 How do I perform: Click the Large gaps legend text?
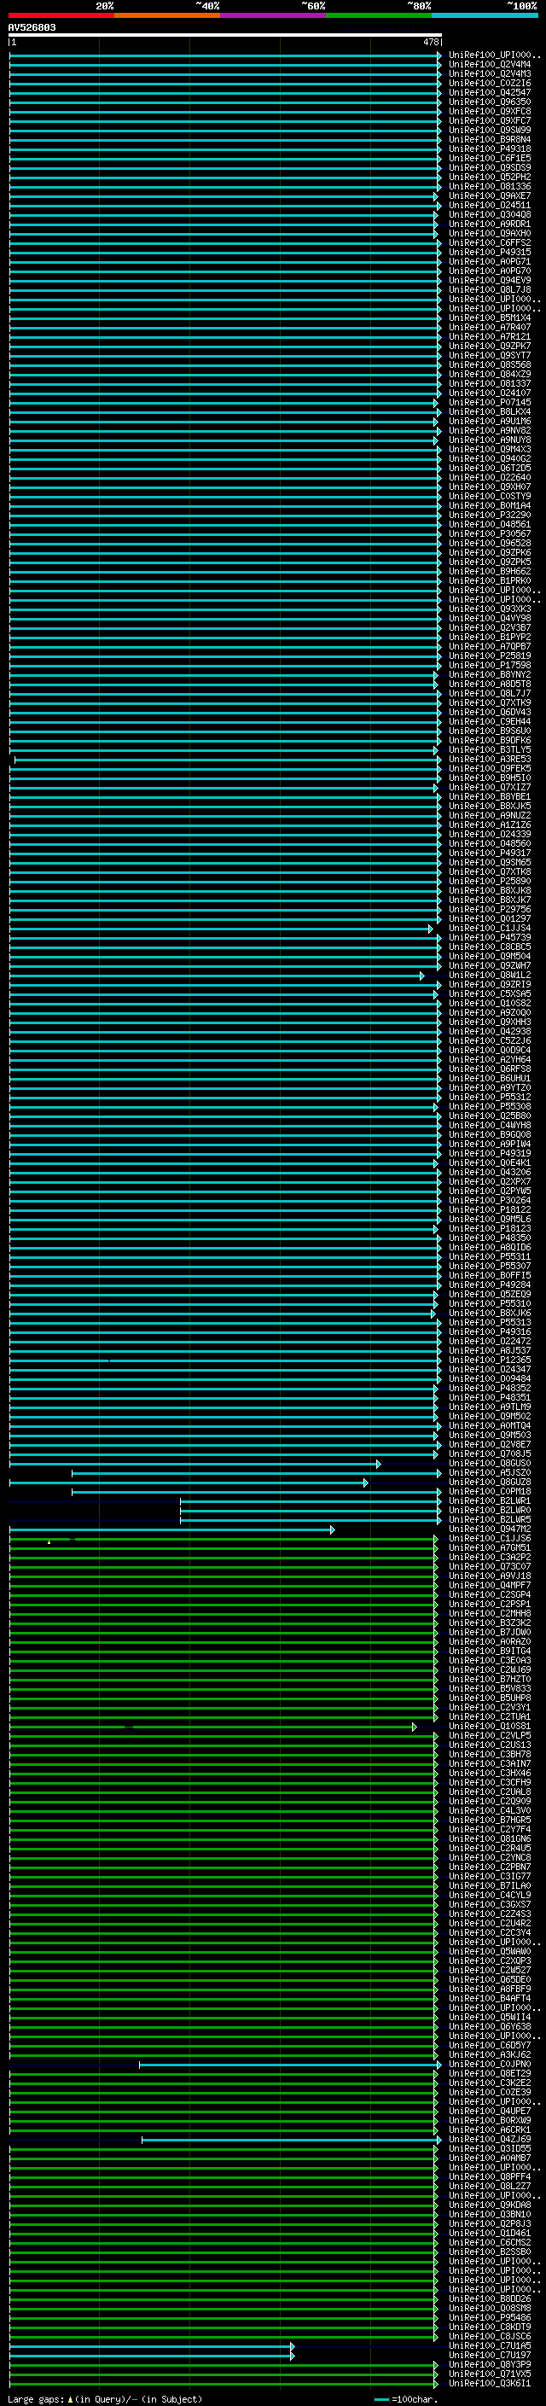[105, 2398]
